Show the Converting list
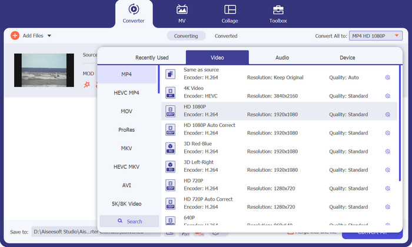412x247 pixels. tap(186, 36)
